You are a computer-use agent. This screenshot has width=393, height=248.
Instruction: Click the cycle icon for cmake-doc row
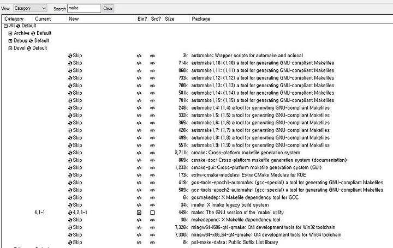[70, 160]
